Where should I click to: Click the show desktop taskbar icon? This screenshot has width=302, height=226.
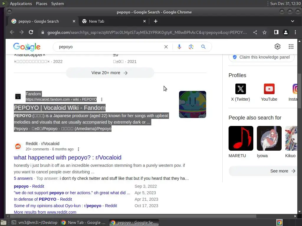point(3,222)
